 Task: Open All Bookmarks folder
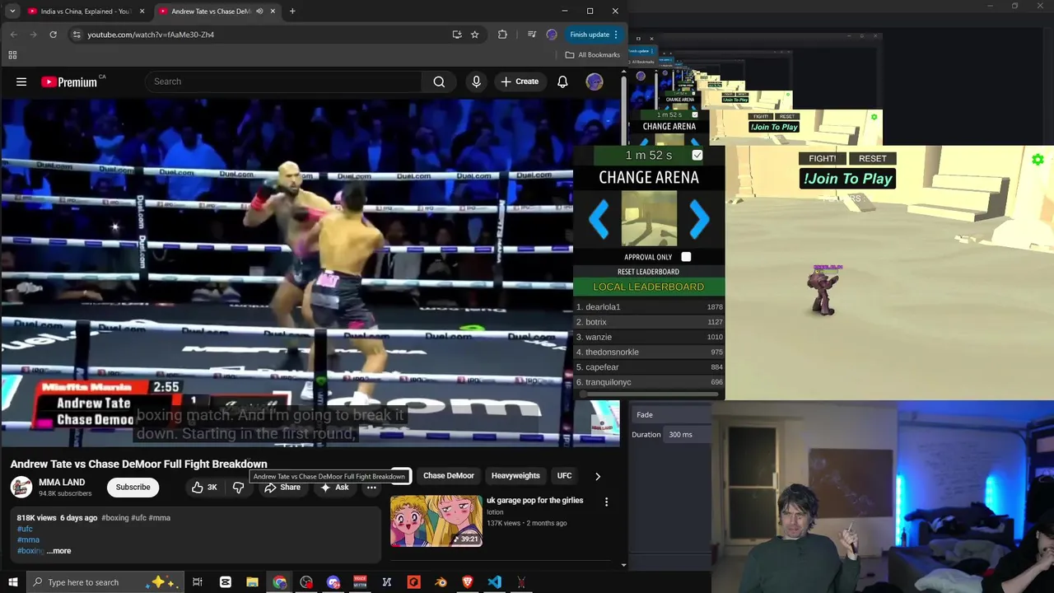pos(593,55)
